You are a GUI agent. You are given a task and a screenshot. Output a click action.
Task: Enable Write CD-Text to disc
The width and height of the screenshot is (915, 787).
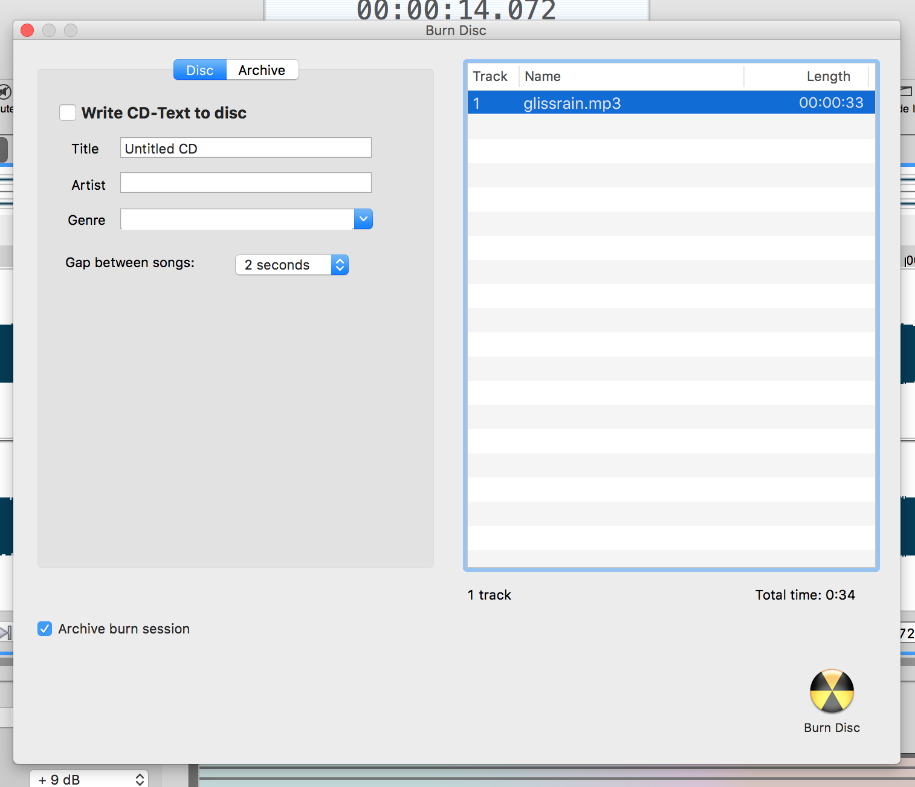68,112
